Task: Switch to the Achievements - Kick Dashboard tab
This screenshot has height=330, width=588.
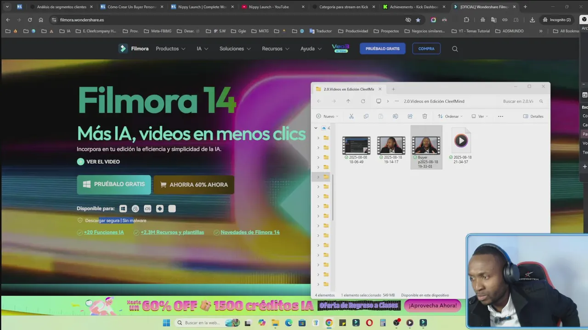Action: pos(414,7)
